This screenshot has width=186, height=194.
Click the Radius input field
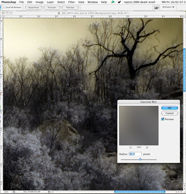coord(135,154)
